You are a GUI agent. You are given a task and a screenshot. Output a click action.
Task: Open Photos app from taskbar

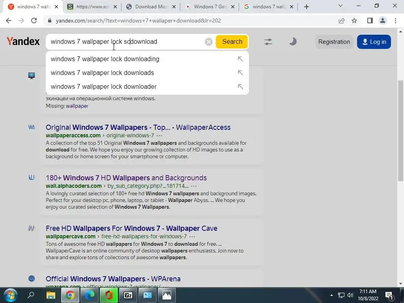(167, 295)
